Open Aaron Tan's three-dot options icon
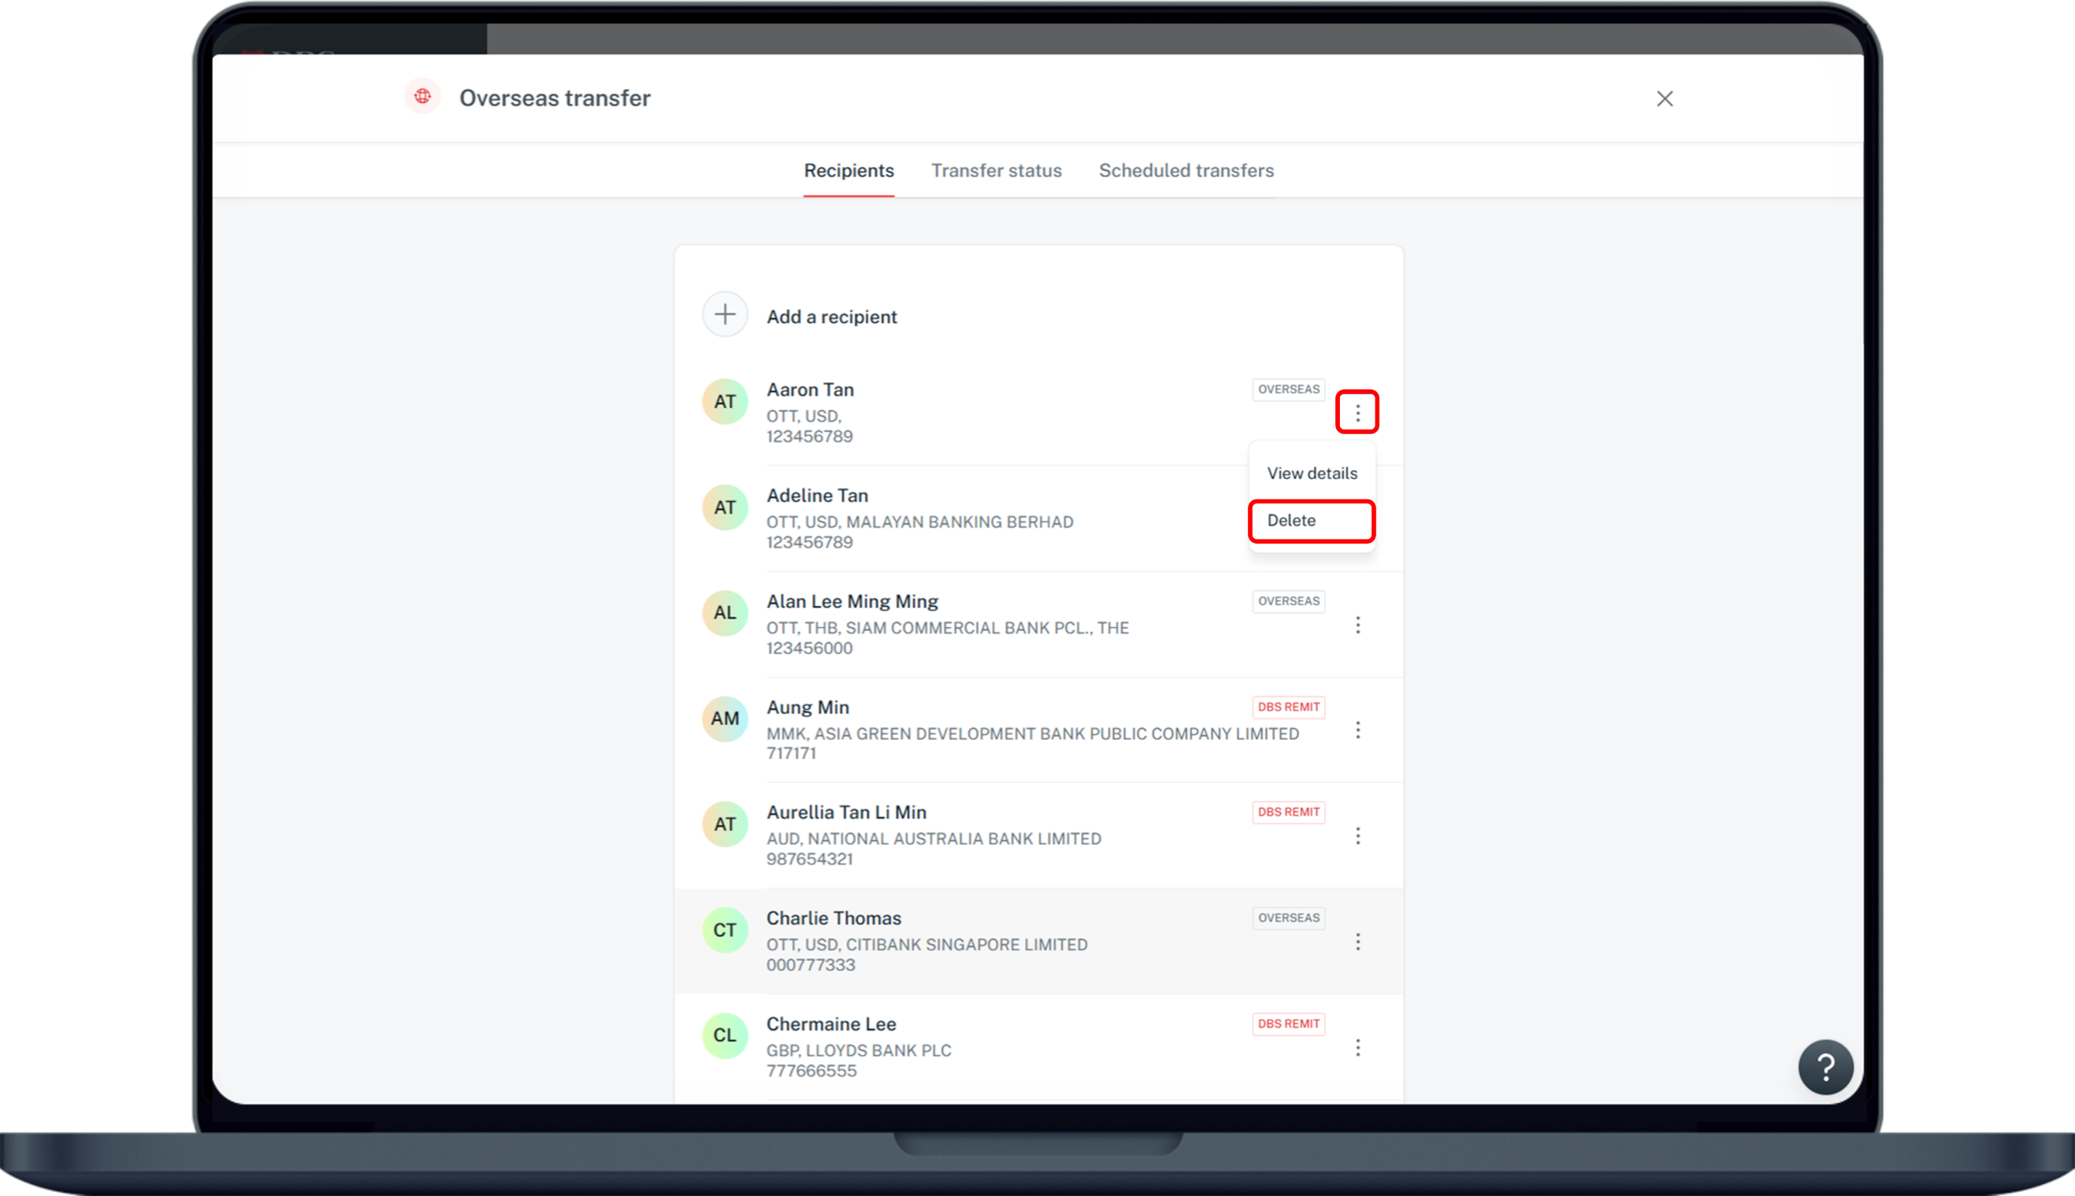The image size is (2075, 1196). (x=1357, y=411)
